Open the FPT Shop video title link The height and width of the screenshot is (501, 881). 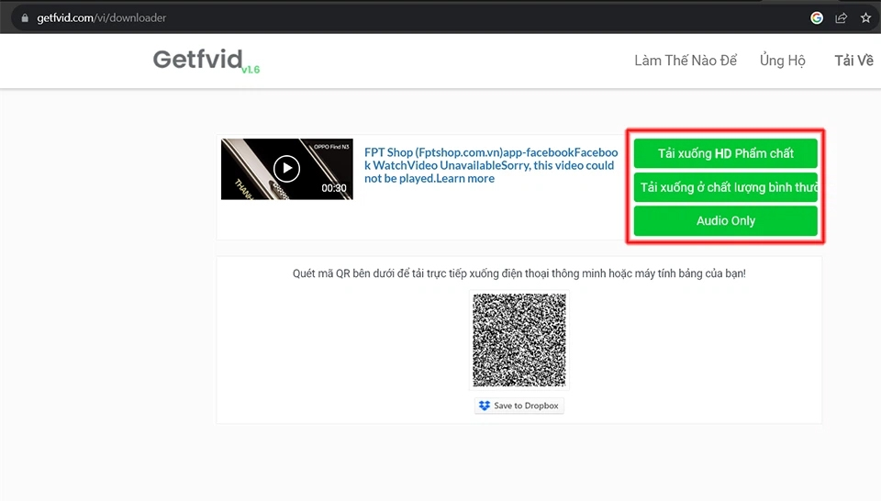point(490,165)
